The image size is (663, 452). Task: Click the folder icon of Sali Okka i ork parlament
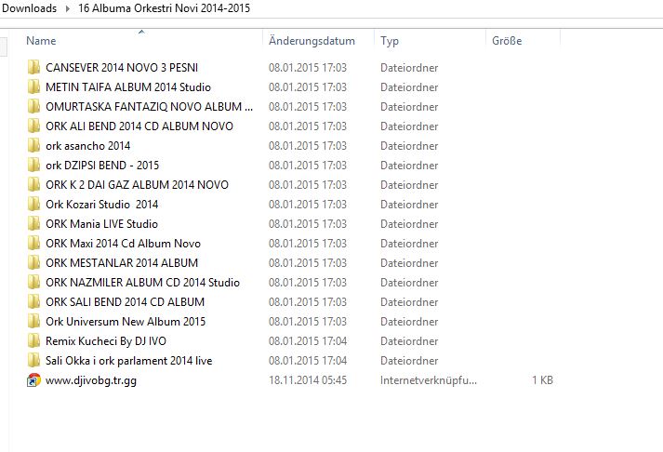pyautogui.click(x=33, y=360)
